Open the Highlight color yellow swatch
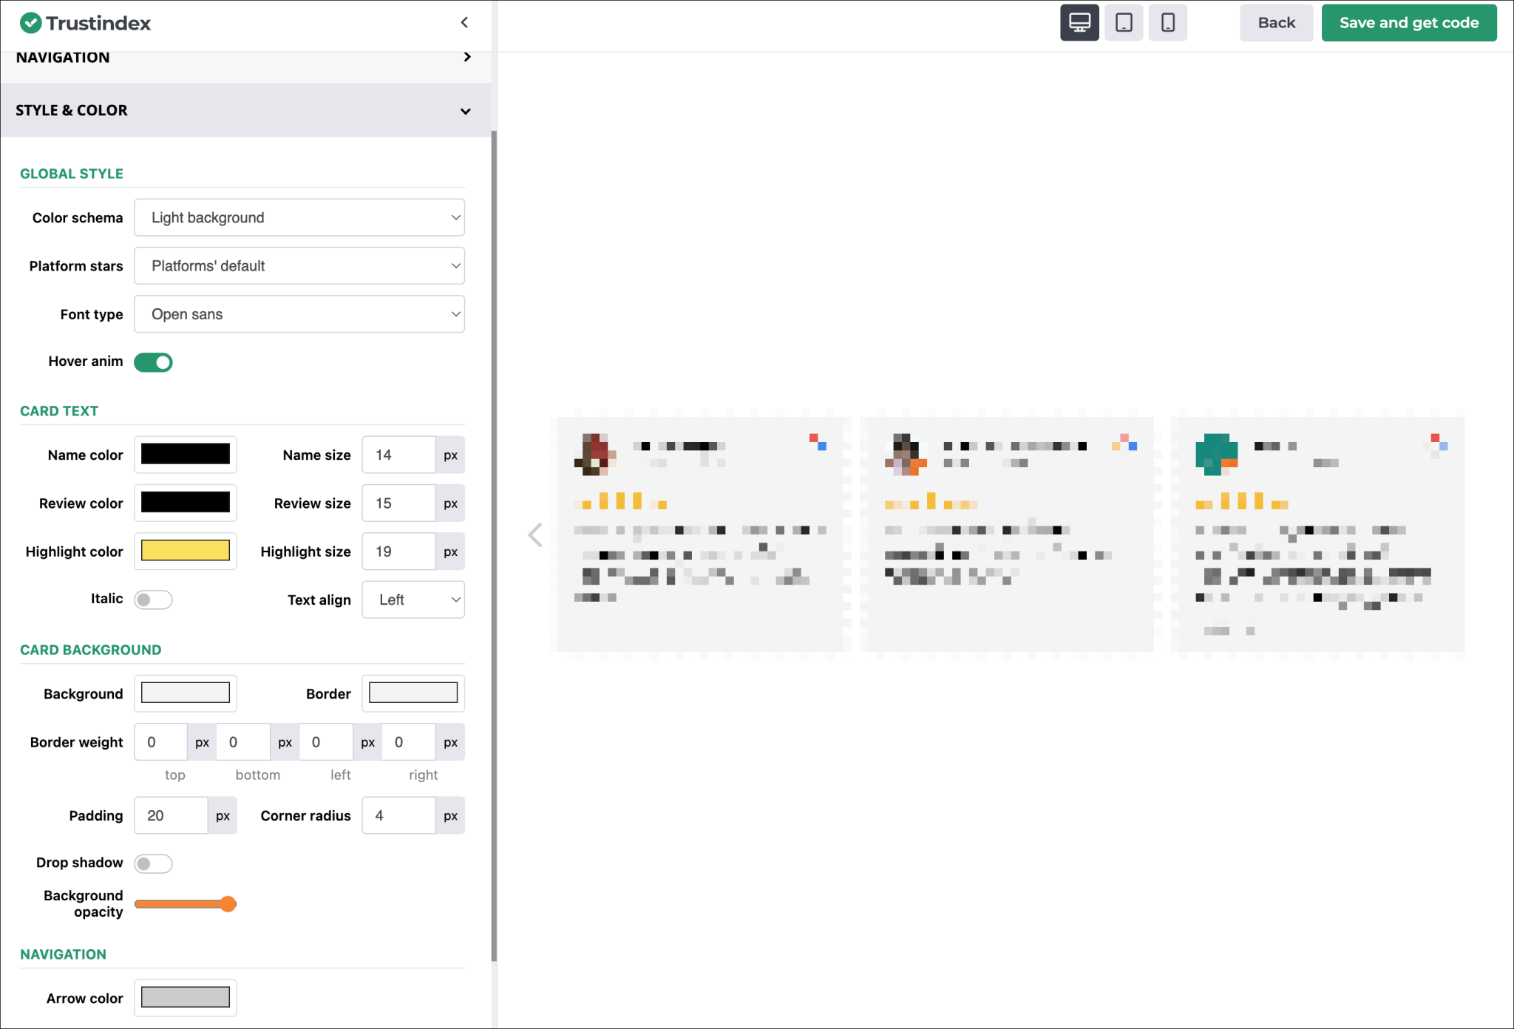 (x=185, y=551)
